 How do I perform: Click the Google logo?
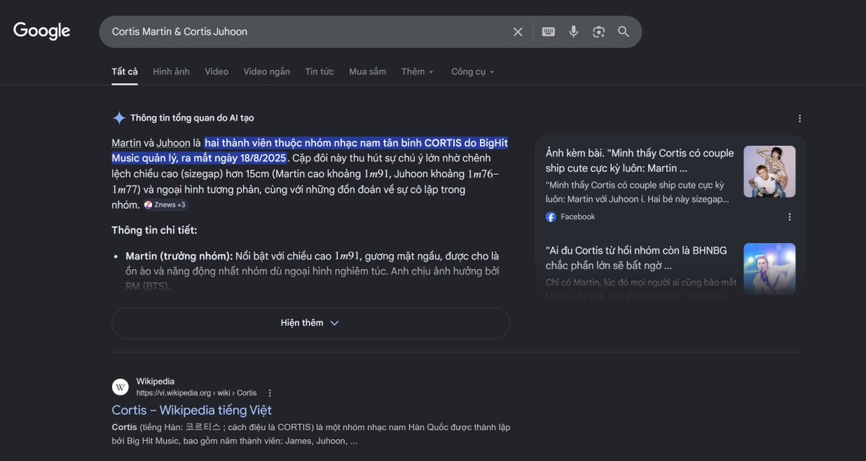tap(42, 31)
